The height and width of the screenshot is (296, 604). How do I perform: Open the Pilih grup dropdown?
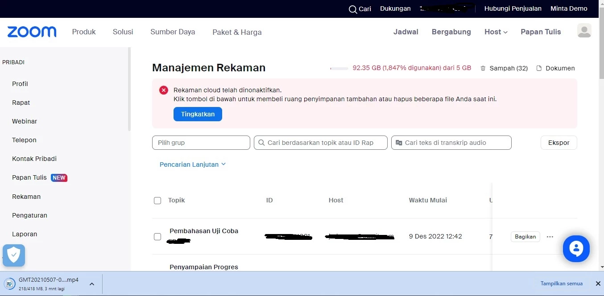click(x=201, y=143)
